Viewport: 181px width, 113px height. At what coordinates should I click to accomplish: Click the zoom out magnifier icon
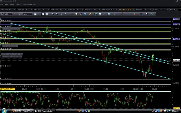(57, 14)
